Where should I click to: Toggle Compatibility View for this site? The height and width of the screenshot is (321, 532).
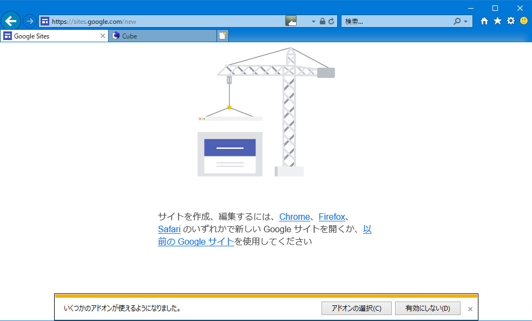(292, 21)
